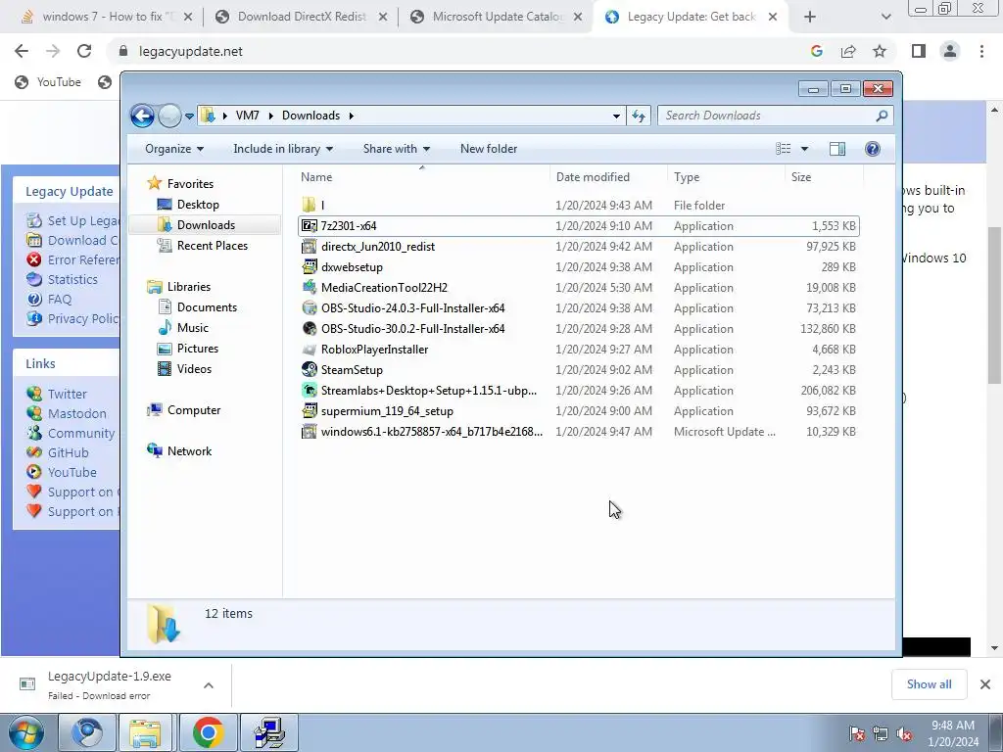Expand the view options dropdown arrow
1003x752 pixels.
click(805, 149)
